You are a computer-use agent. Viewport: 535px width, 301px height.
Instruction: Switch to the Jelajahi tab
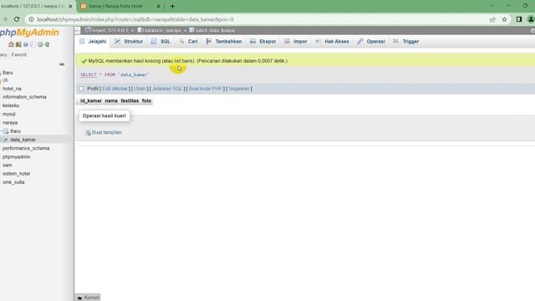(93, 41)
